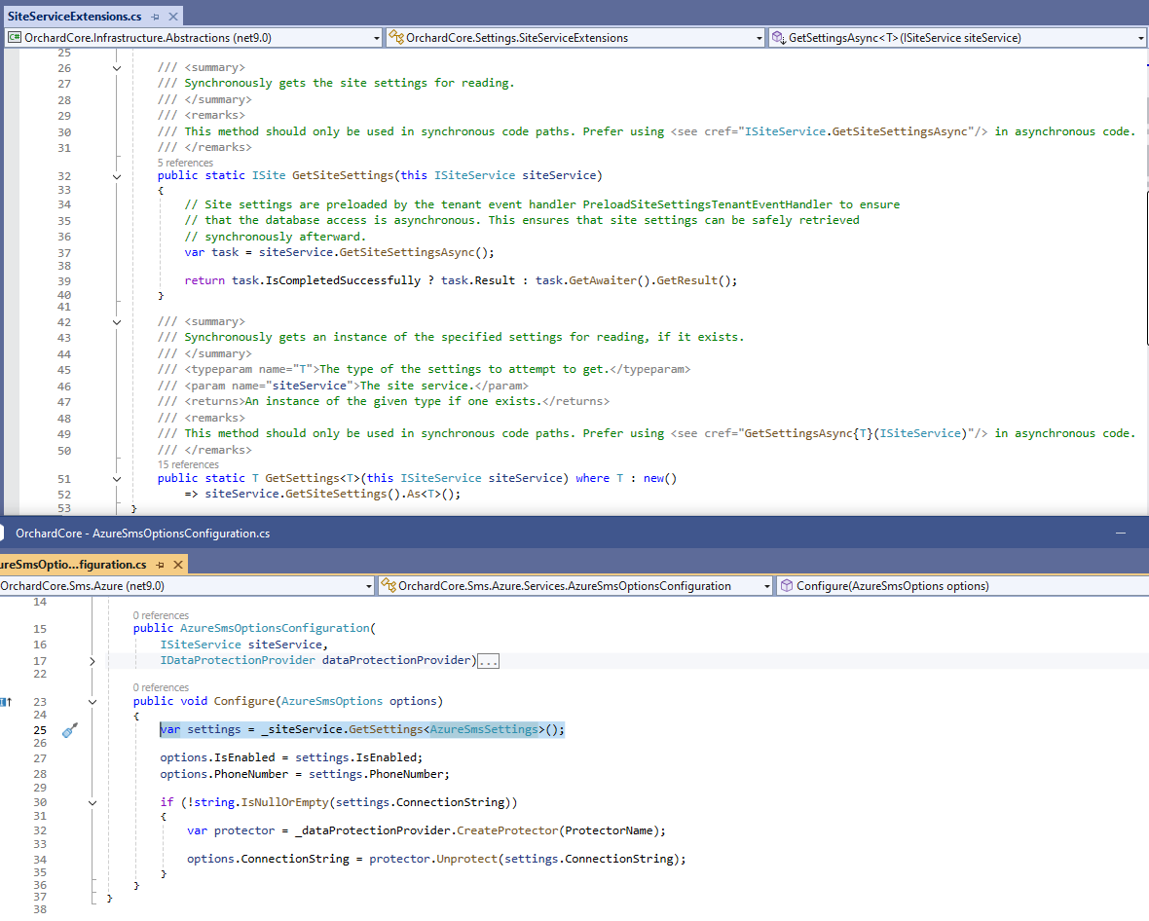Click the class icon beside OrchardCore.Settings.SiteServiceExtensions
Screen dimensions: 1149x921
click(395, 37)
